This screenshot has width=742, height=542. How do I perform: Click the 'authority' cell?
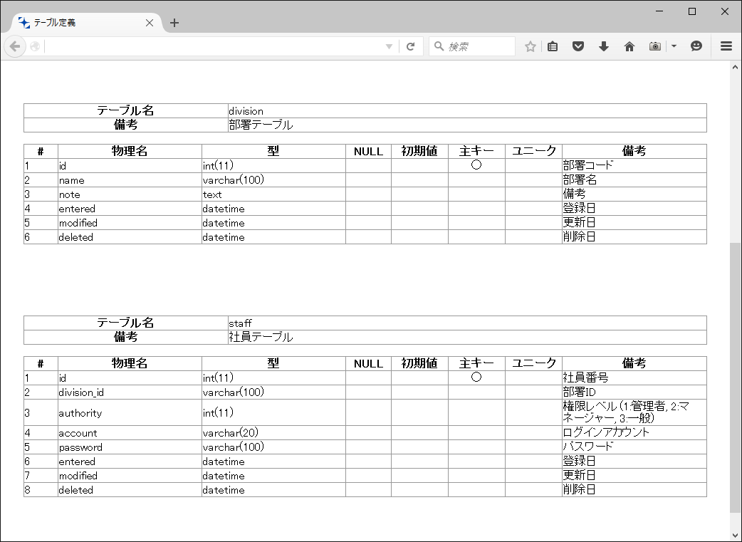coord(130,412)
